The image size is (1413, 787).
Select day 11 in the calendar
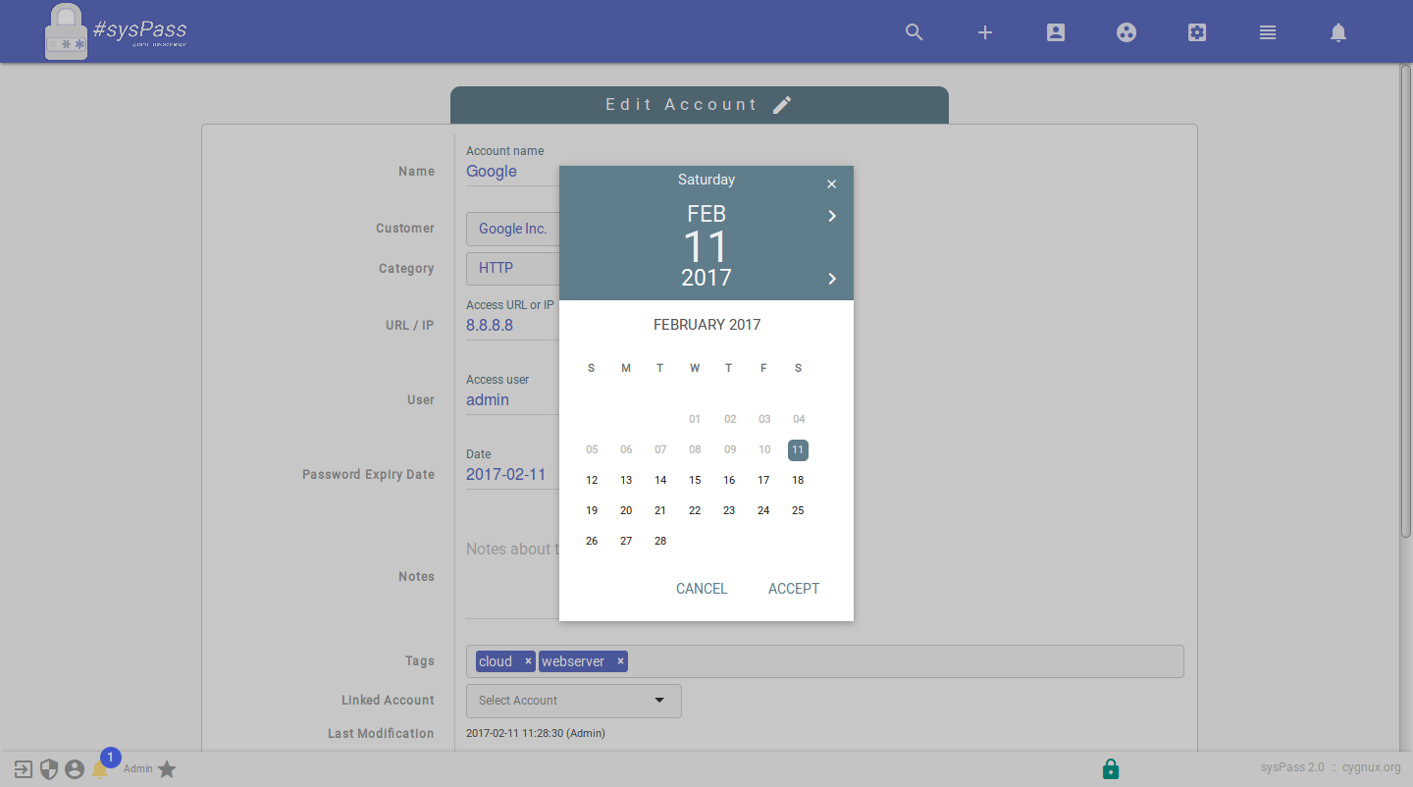tap(798, 449)
